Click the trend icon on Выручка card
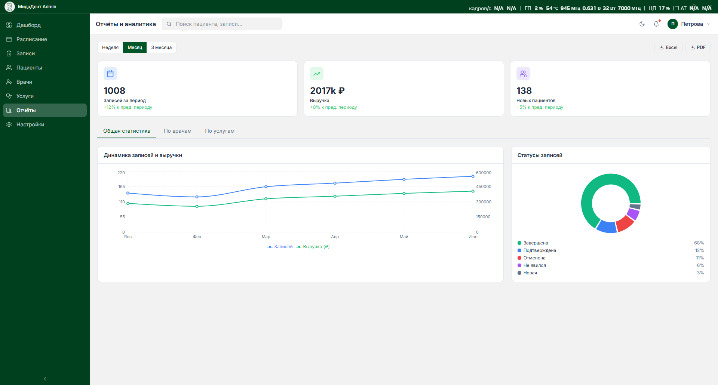Screen dimensions: 718x385 317,74
